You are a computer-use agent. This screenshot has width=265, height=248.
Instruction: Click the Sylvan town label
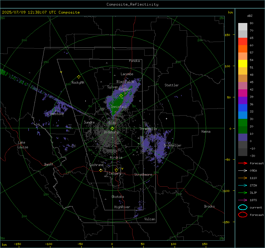click(112, 87)
